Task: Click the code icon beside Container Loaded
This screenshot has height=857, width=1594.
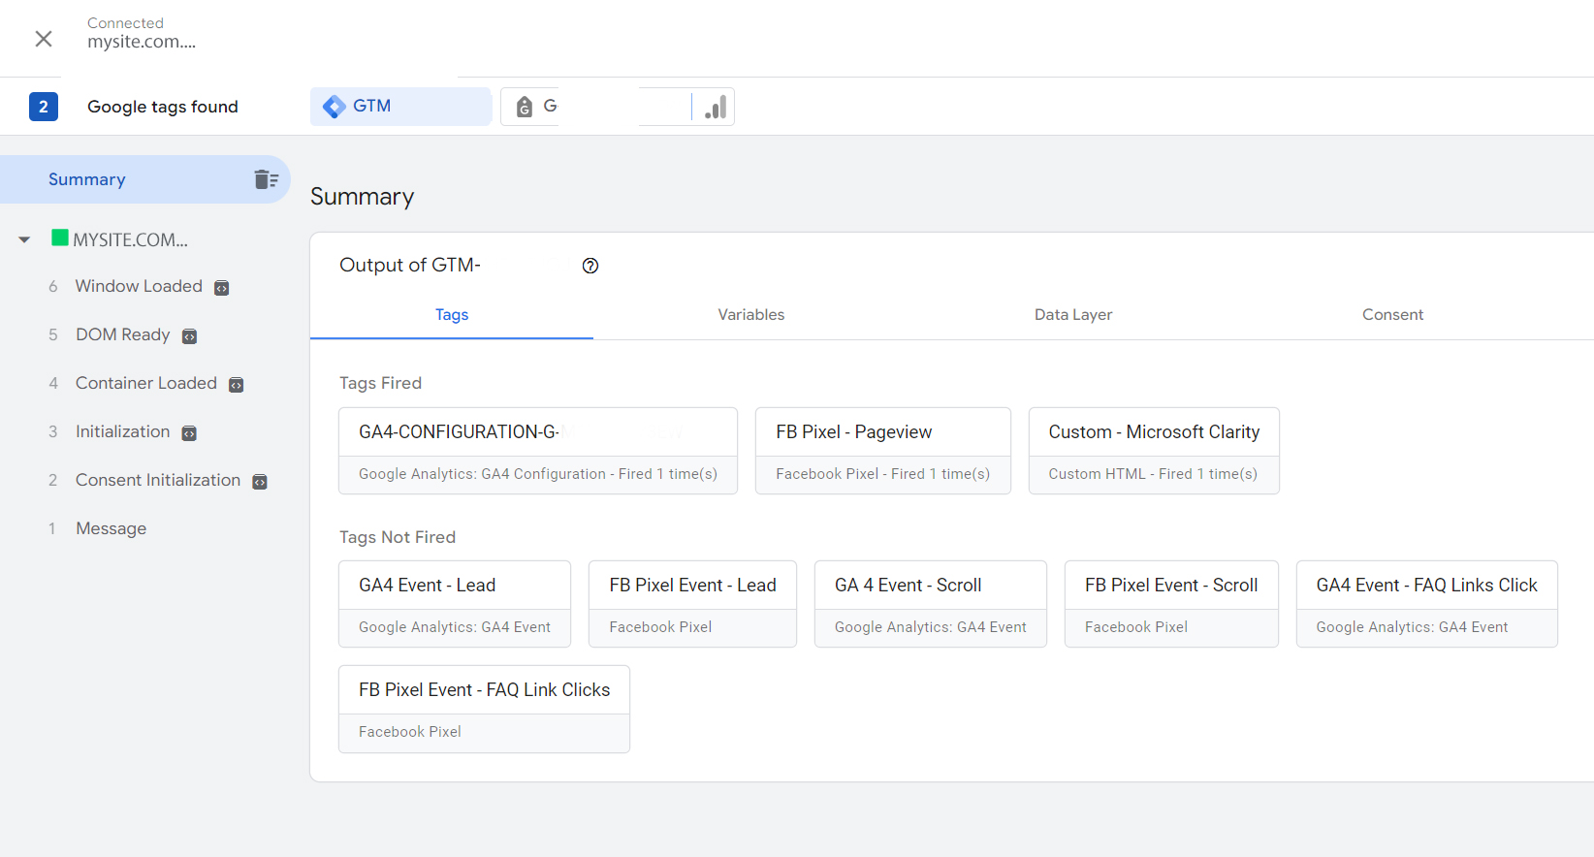Action: pos(236,385)
